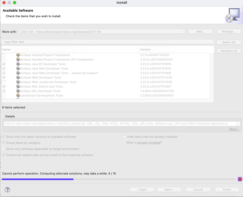Open the More... details link
The width and height of the screenshot is (243, 197).
tap(234, 129)
